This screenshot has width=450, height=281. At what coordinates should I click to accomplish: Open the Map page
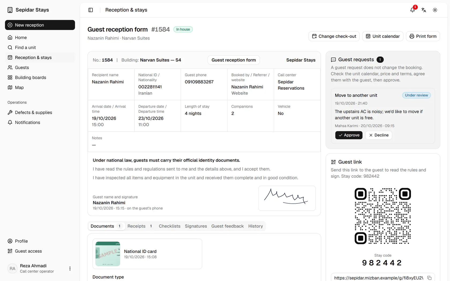(40, 88)
